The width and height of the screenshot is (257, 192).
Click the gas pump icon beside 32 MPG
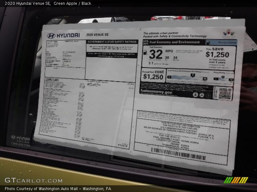(145, 52)
